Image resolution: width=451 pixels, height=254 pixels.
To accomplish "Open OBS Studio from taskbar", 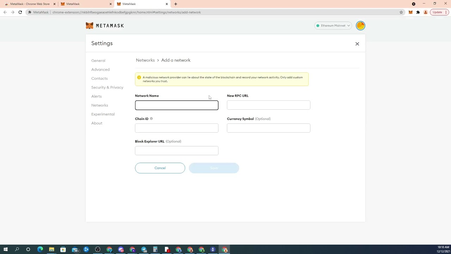I will coord(98,249).
